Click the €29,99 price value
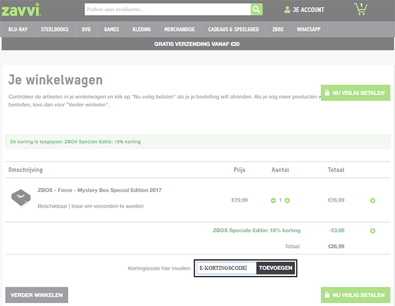 (239, 200)
